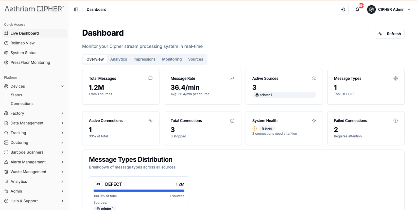Screen dimensions: 417x210
Task: Switch to the Analytics tab
Action: (118, 59)
